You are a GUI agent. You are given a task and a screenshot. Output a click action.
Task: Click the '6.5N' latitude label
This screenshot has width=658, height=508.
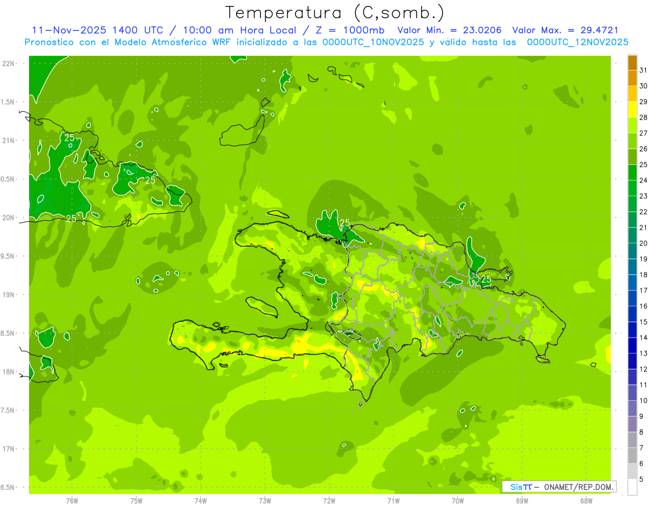point(8,487)
